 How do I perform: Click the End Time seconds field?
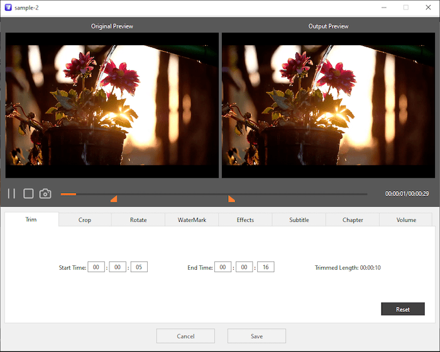click(265, 267)
